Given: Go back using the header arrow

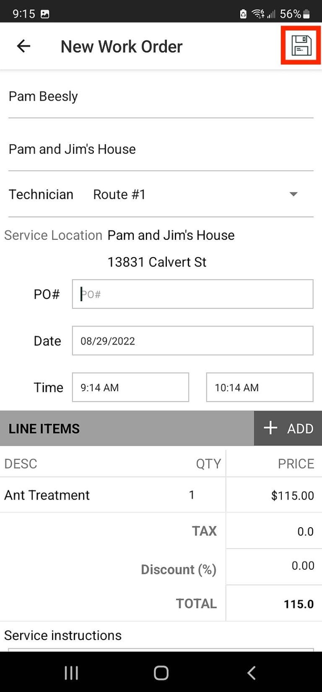Looking at the screenshot, I should (23, 46).
